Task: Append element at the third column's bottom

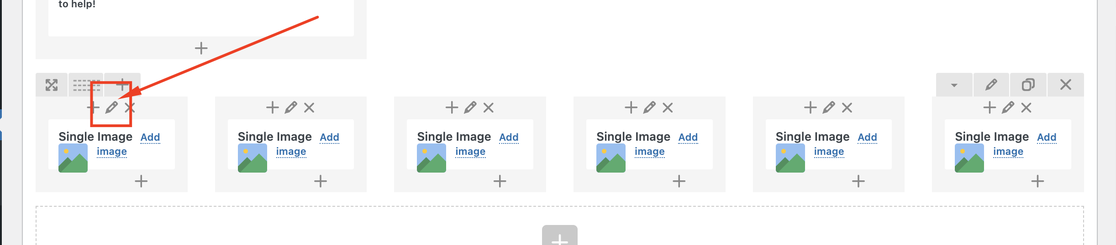Action: point(500,181)
